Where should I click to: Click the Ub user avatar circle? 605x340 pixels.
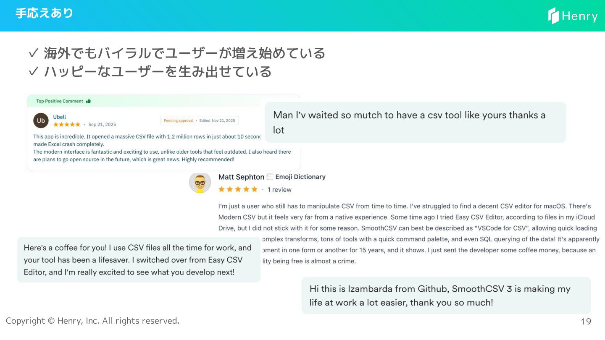(x=41, y=120)
